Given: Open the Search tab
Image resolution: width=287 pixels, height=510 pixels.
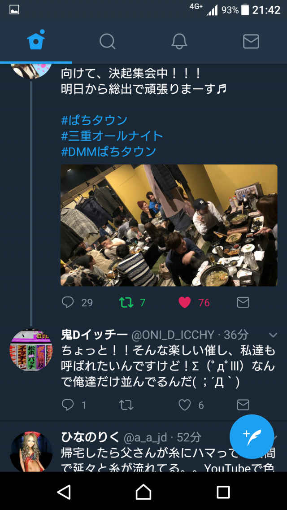Looking at the screenshot, I should tap(107, 42).
